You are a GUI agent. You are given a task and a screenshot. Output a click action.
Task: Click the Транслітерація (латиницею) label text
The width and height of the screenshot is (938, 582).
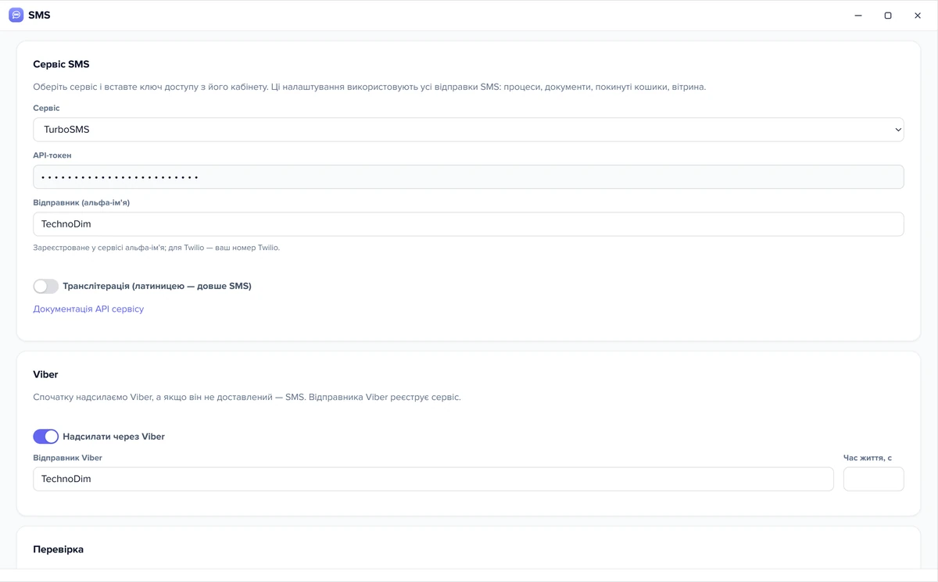(157, 286)
